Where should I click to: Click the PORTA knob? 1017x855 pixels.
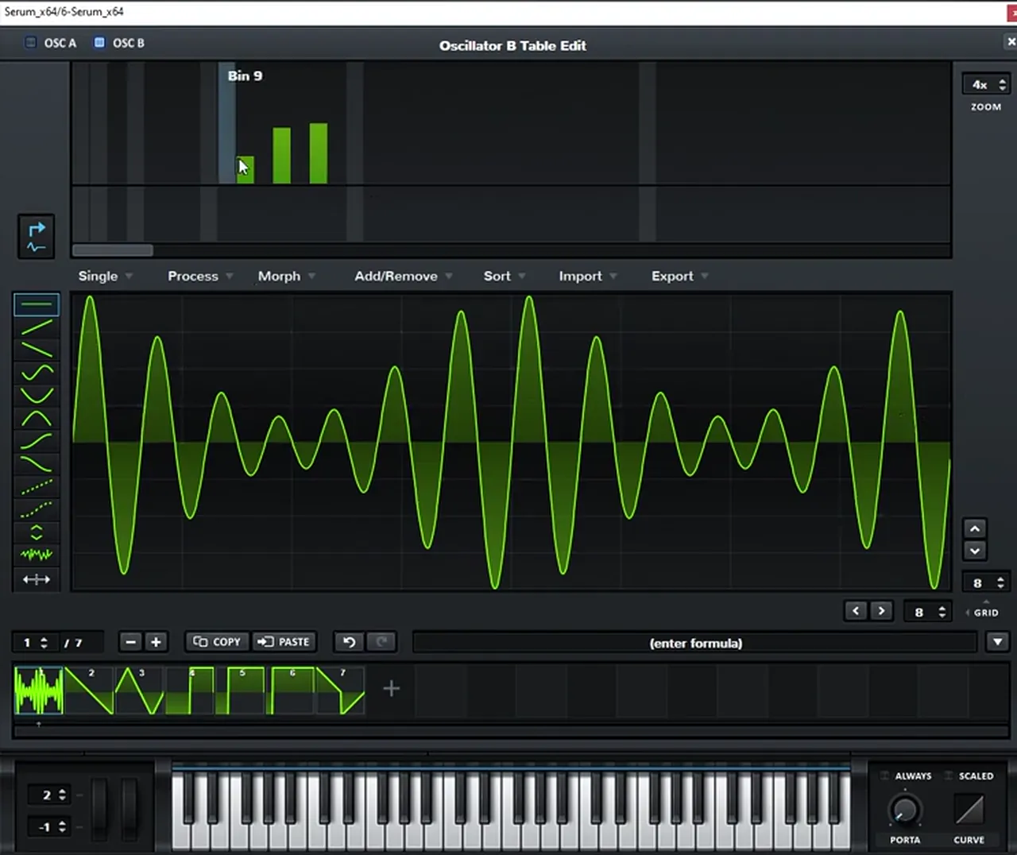[x=904, y=810]
